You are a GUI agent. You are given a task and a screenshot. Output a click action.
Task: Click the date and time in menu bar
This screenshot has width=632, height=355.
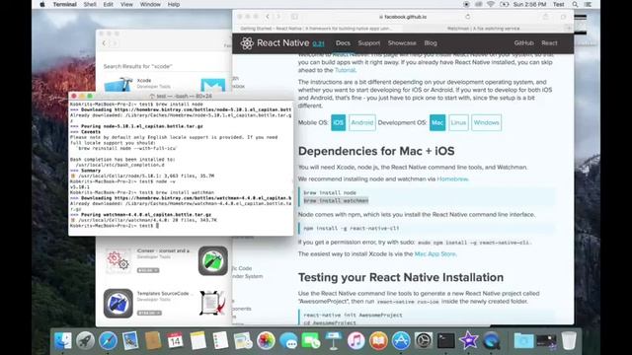tap(529, 4)
